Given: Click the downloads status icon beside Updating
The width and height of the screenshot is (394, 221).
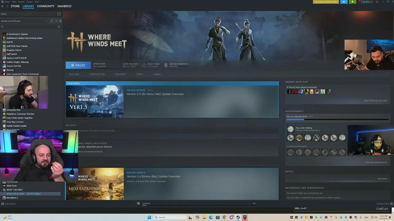Looking at the screenshot, I should (139, 204).
